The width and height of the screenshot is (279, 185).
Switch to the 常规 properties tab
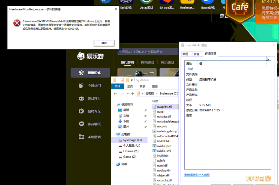pos(185,54)
